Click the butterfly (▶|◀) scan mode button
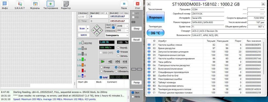The height and width of the screenshot is (102, 268). click(x=125, y=62)
